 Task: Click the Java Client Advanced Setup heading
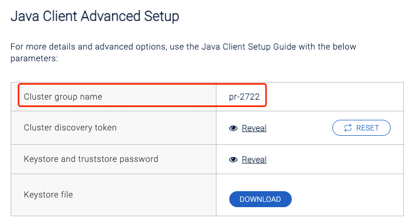(x=95, y=17)
